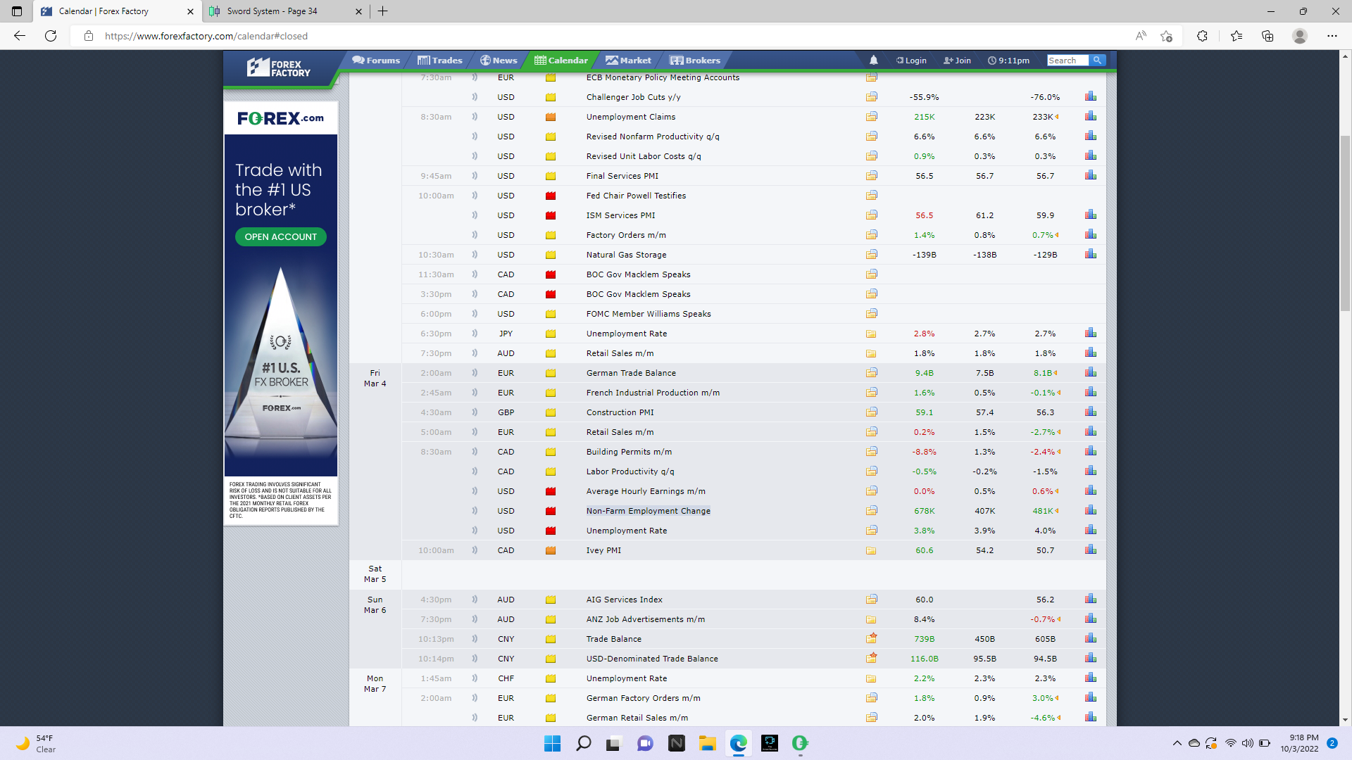This screenshot has width=1352, height=760.
Task: Click in the Forex Factory search field
Action: (1067, 61)
